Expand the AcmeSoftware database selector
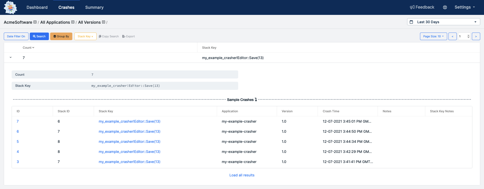Viewport: 484px width, 189px height. click(35, 22)
